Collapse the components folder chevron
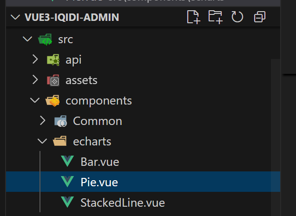 click(x=35, y=101)
